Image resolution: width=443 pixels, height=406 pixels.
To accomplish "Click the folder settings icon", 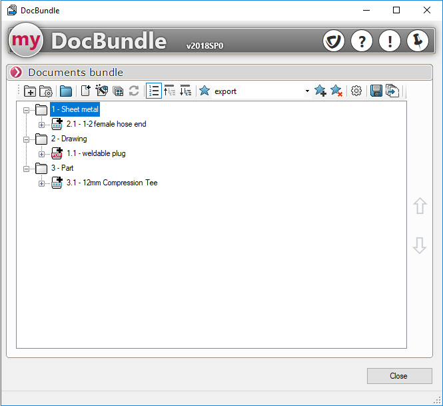I will coord(46,91).
